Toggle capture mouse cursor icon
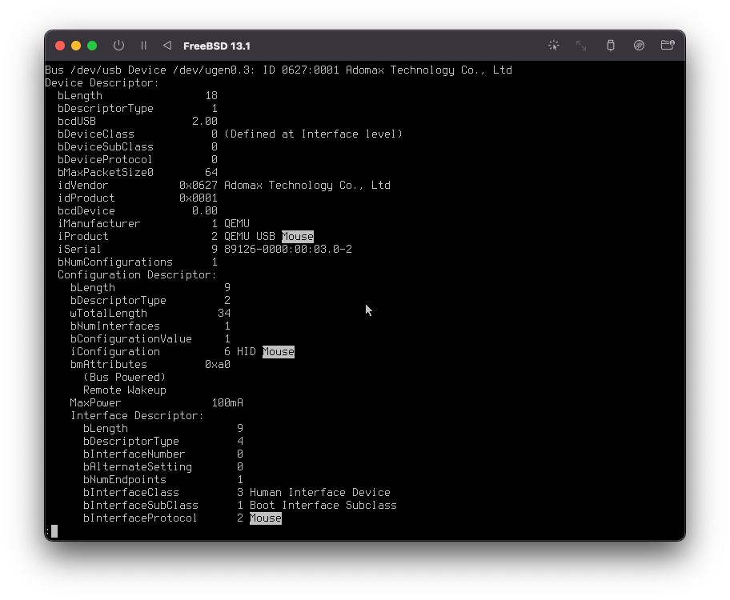730x600 pixels. [553, 46]
